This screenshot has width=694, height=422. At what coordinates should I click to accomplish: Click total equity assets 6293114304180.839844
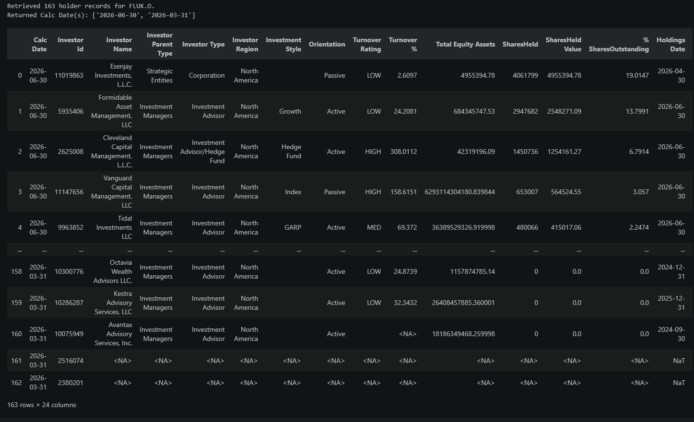[x=460, y=192]
